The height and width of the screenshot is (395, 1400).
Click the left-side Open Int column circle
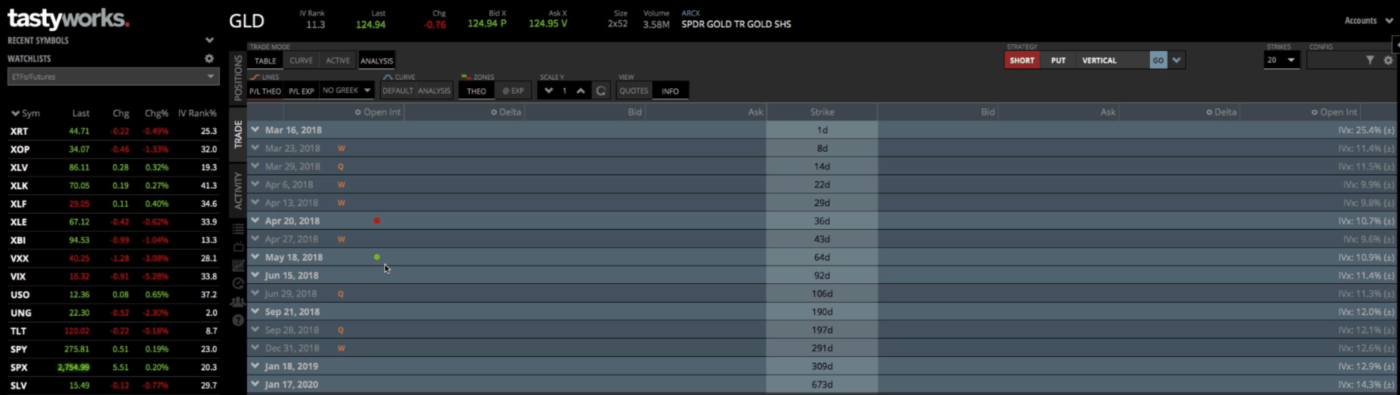[x=358, y=112]
